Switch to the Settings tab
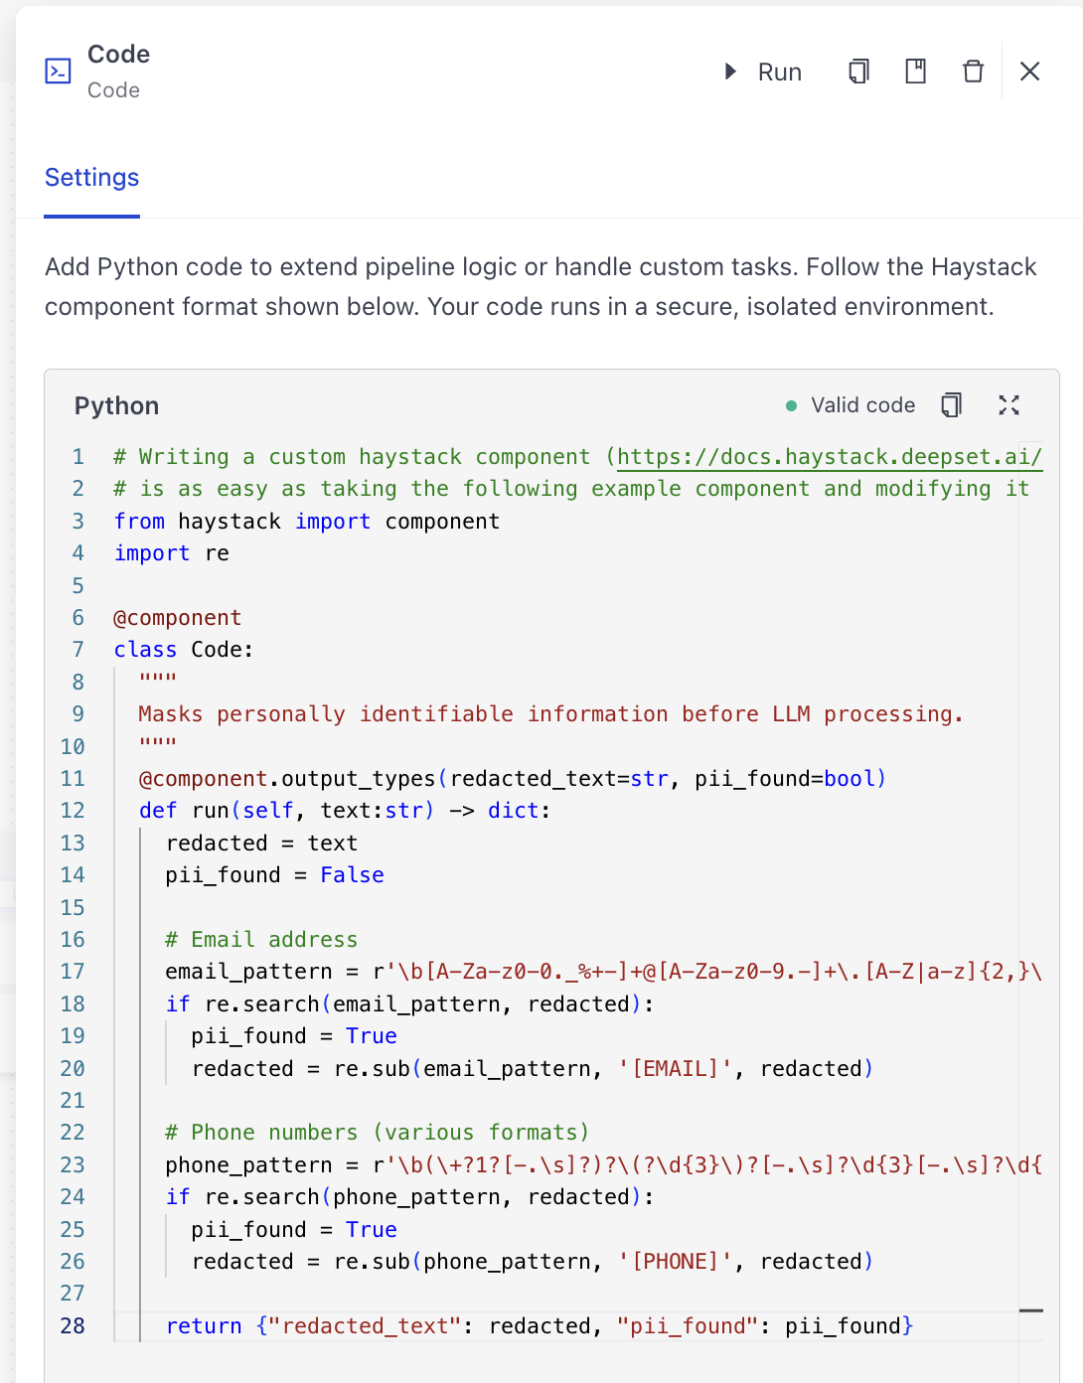Viewport: 1083px width, 1383px height. [x=91, y=177]
